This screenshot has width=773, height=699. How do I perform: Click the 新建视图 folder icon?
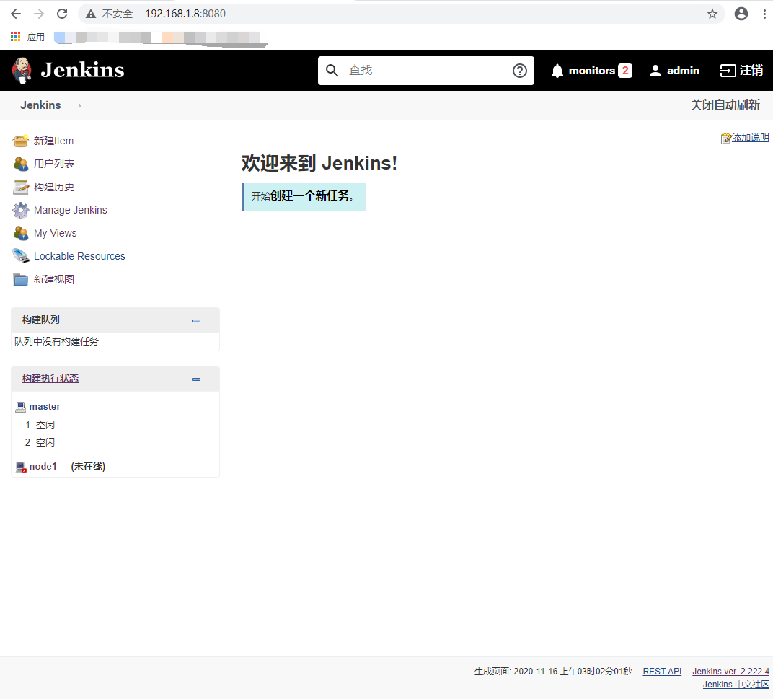(21, 279)
